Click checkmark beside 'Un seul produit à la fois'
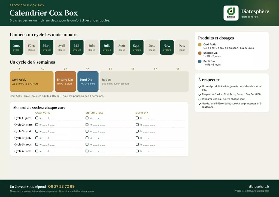Screen dimensions: 279x197 200,87
